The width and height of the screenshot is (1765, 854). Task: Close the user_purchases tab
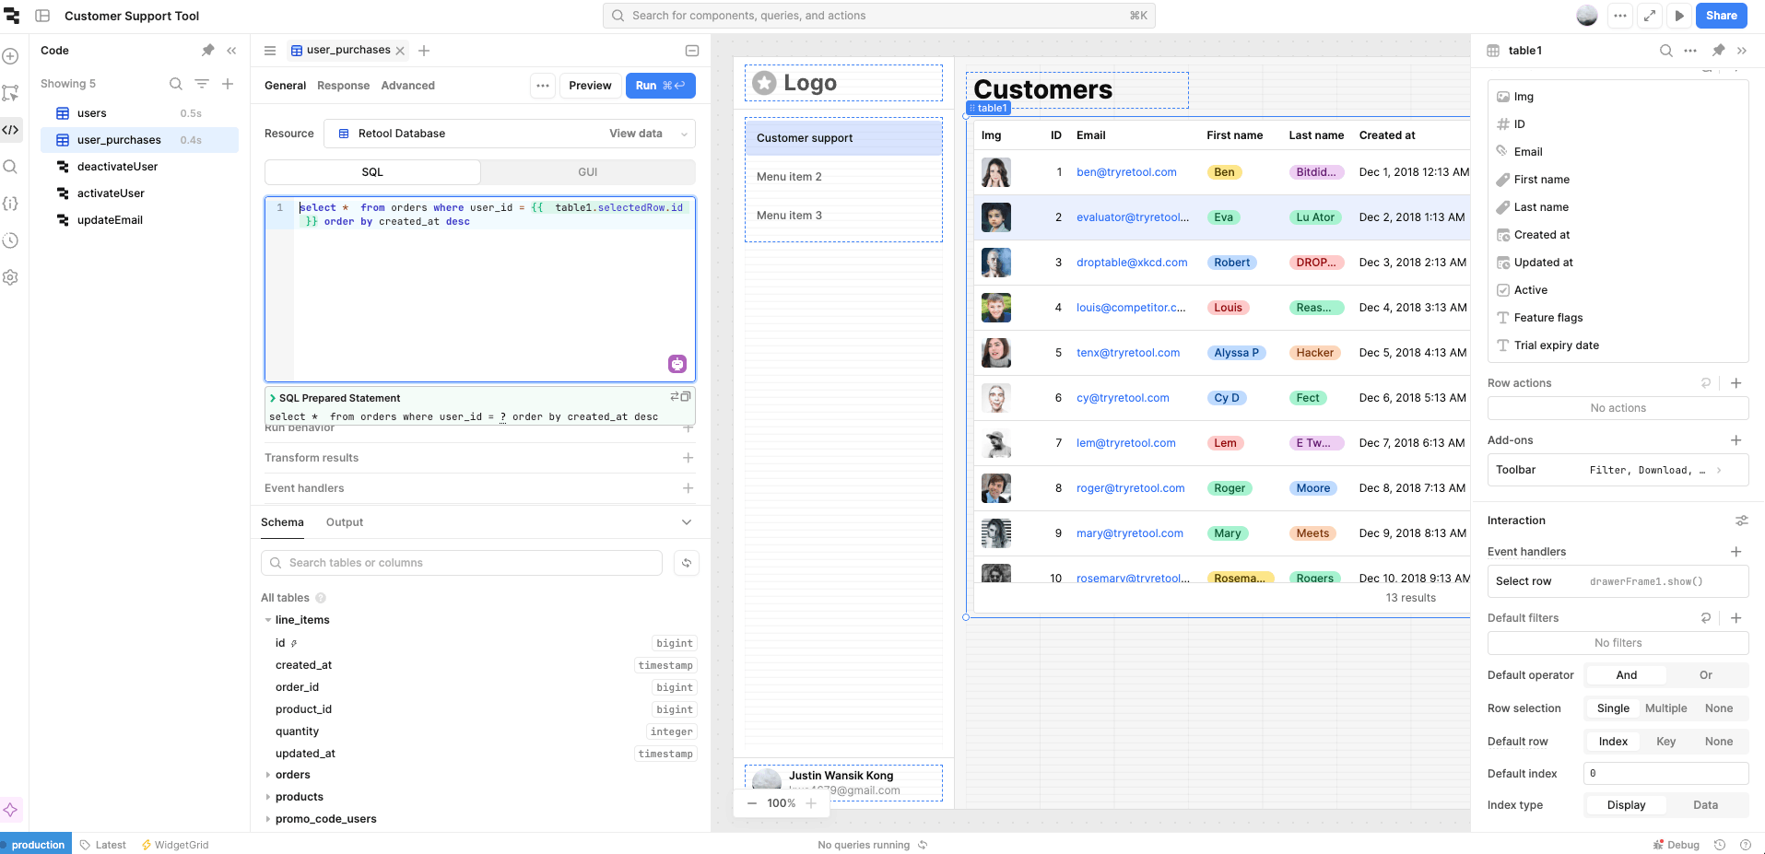click(400, 51)
